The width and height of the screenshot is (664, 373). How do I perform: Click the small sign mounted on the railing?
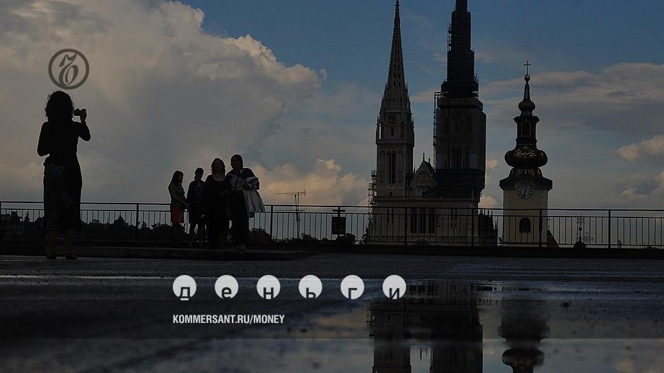pyautogui.click(x=338, y=224)
